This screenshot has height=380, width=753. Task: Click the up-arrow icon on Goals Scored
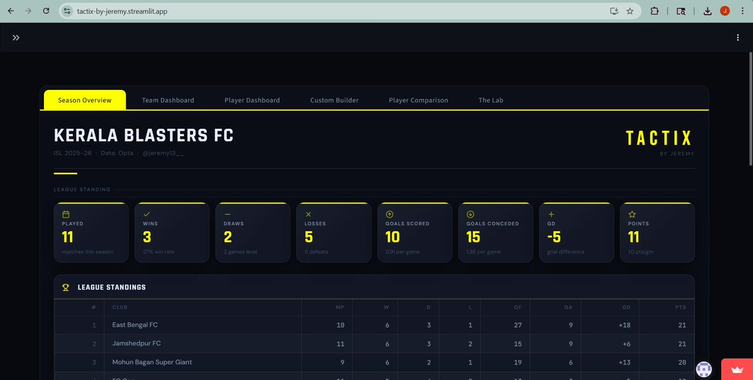pos(389,214)
